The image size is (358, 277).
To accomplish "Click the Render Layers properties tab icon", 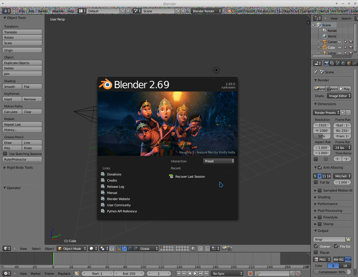I will (332, 63).
